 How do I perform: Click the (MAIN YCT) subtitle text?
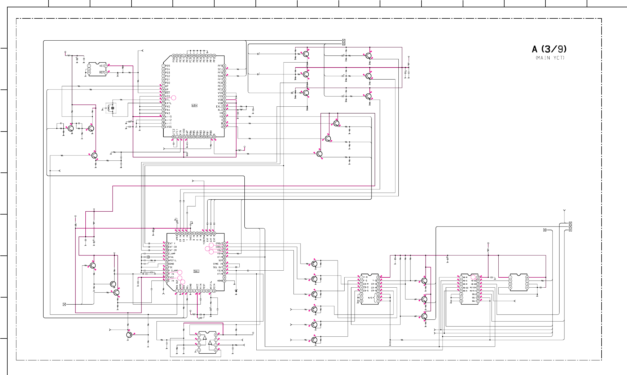click(550, 58)
